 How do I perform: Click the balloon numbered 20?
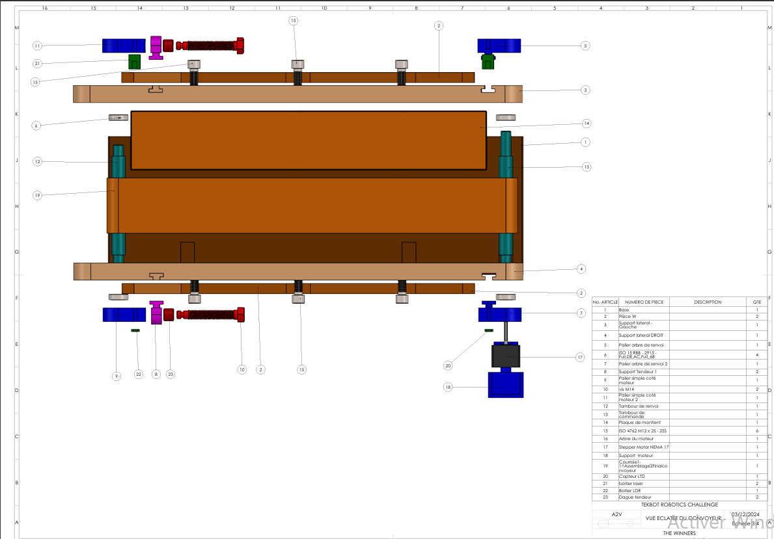click(x=448, y=365)
